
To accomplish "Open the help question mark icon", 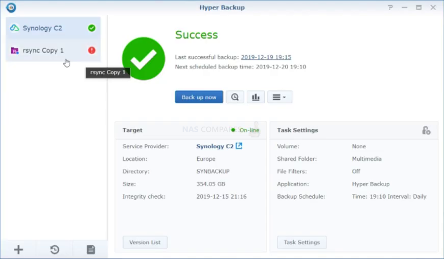I will pyautogui.click(x=390, y=7).
